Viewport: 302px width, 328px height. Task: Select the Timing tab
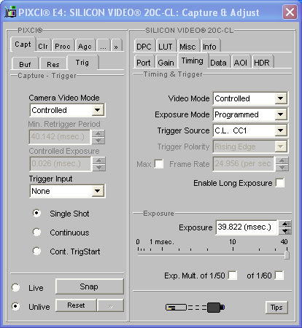pyautogui.click(x=193, y=60)
